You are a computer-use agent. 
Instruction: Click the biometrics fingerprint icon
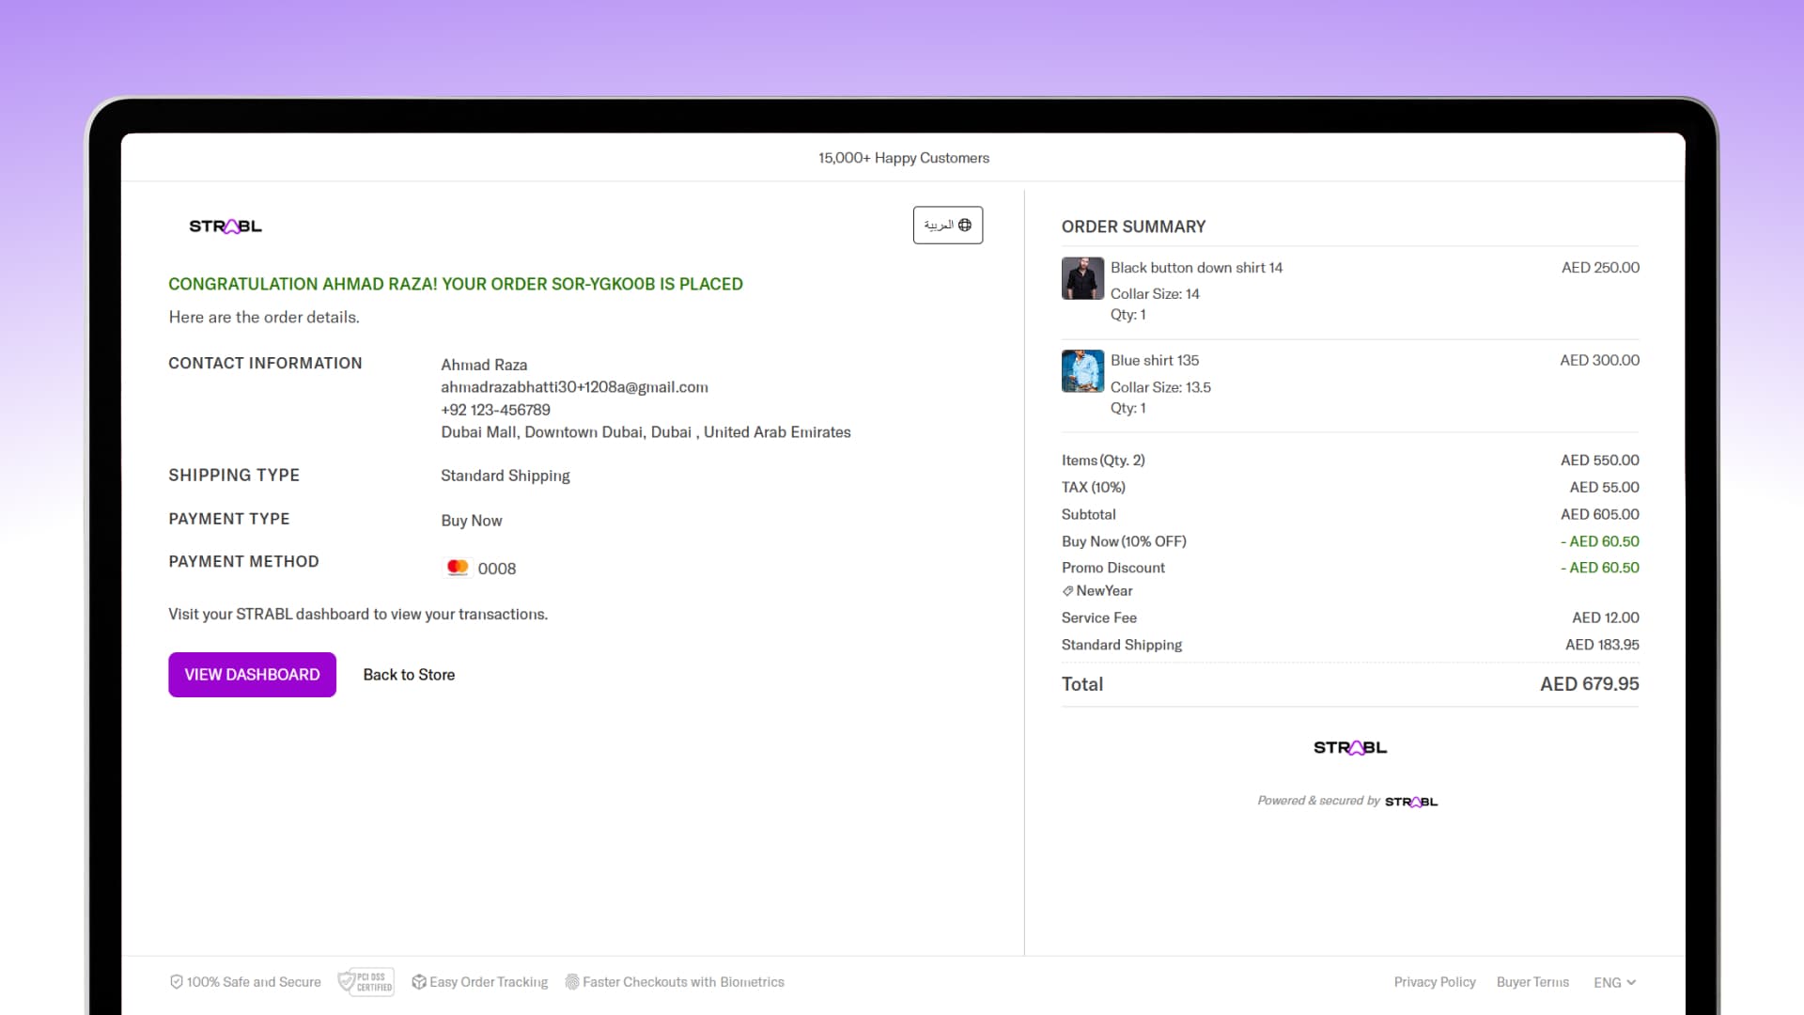point(571,982)
